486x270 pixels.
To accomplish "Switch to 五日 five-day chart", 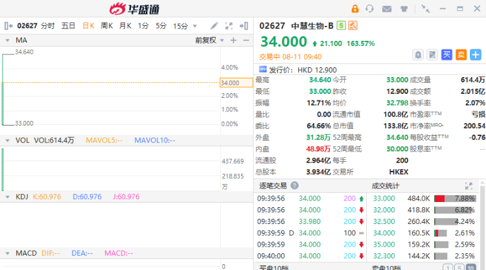I will tap(68, 26).
